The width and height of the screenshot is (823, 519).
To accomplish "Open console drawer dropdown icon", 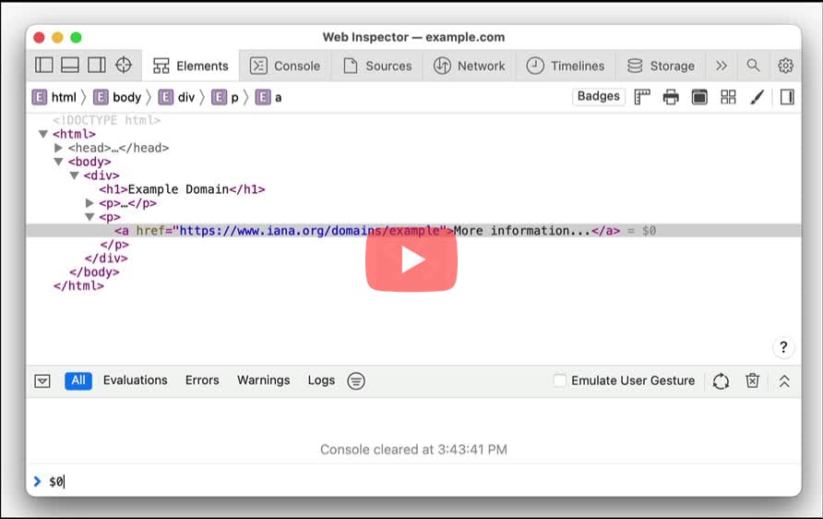I will 42,380.
